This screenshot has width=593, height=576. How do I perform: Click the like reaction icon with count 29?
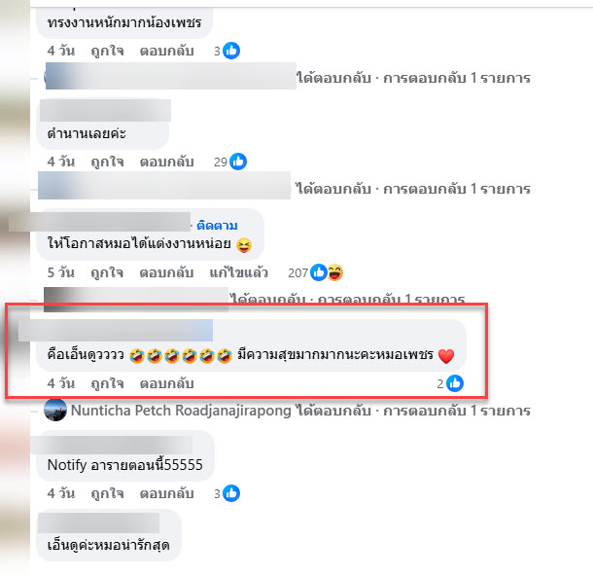point(238,162)
